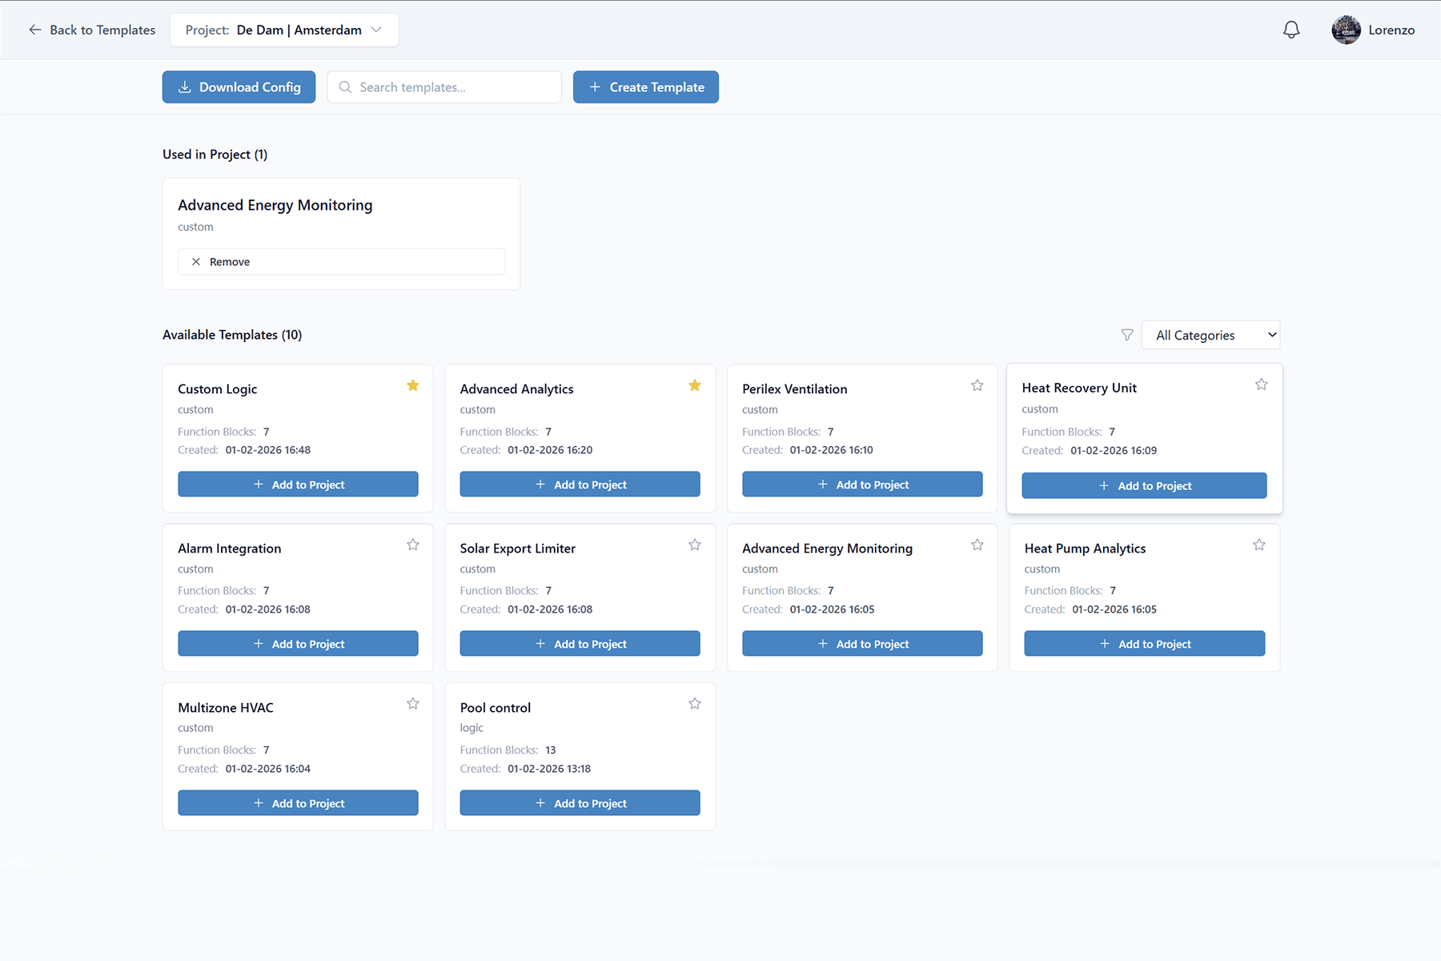Open Lorenzo's profile avatar
Image resolution: width=1441 pixels, height=961 pixels.
tap(1346, 29)
